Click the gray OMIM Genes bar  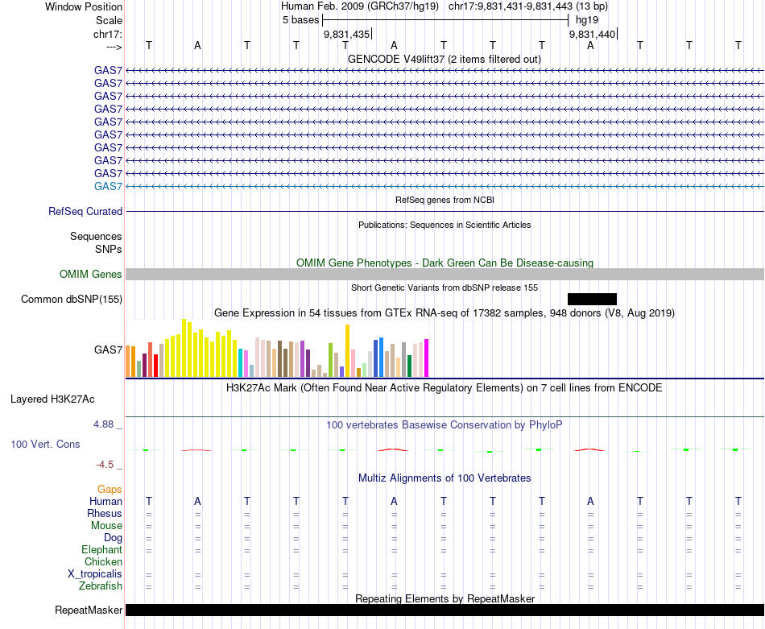click(445, 275)
